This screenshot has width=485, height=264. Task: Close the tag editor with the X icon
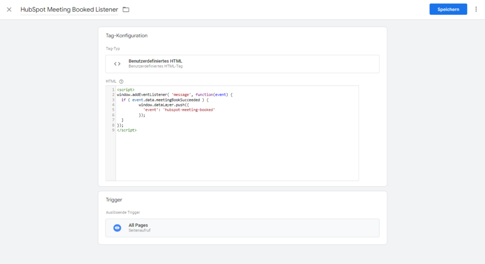coord(9,9)
